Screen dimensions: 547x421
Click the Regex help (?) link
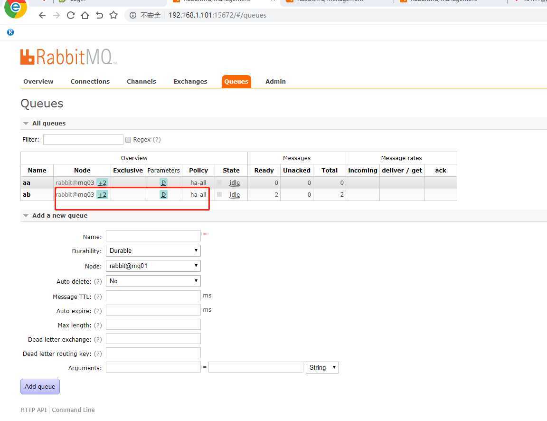coord(157,140)
